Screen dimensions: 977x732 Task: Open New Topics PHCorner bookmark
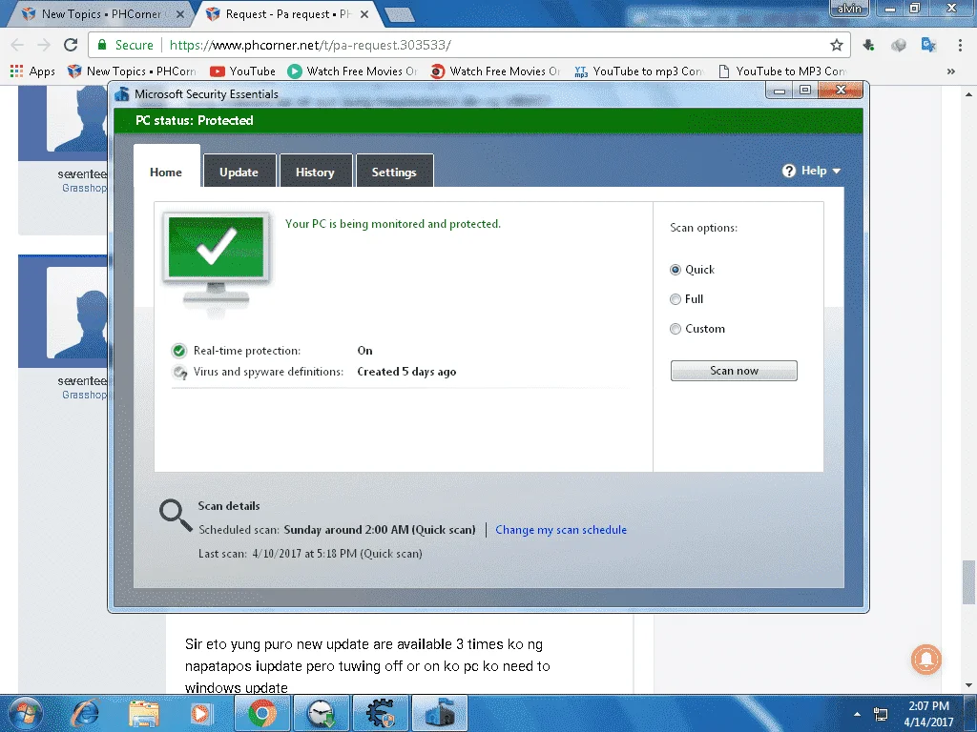click(x=132, y=71)
